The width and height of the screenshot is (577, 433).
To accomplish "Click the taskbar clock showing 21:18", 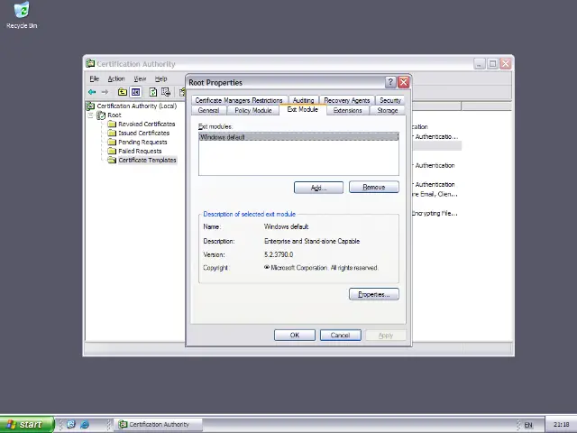I will [561, 425].
